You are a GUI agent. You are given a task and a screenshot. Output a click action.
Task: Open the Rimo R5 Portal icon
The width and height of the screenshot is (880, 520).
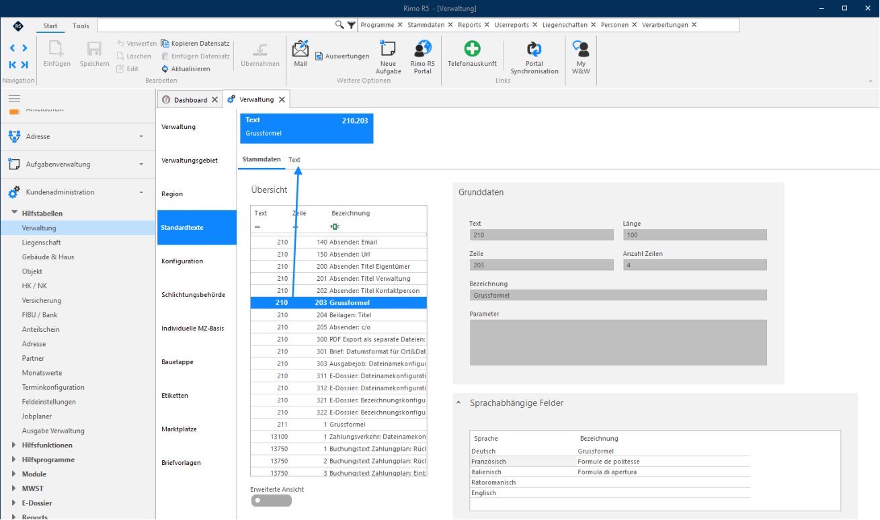(423, 49)
